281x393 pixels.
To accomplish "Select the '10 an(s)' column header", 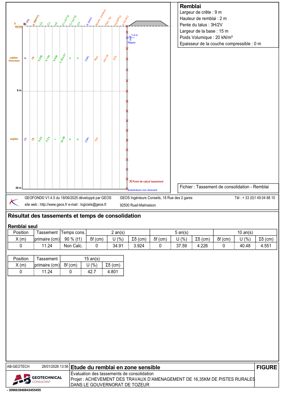I will pyautogui.click(x=245, y=232).
